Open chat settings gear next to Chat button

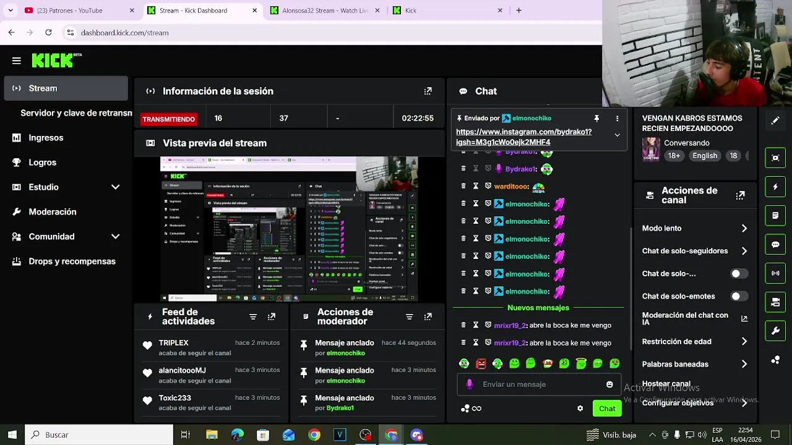(580, 409)
